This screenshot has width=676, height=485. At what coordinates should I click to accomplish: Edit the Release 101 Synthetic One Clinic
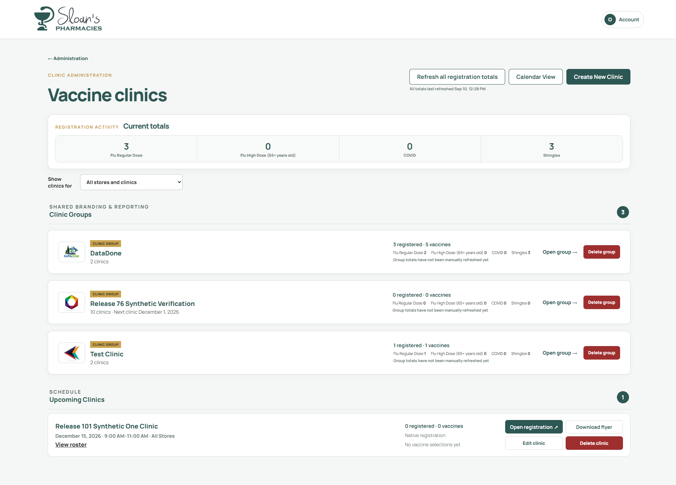[x=534, y=443]
